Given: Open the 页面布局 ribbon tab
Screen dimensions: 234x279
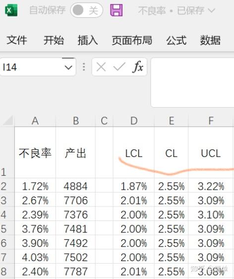Looking at the screenshot, I should [132, 40].
